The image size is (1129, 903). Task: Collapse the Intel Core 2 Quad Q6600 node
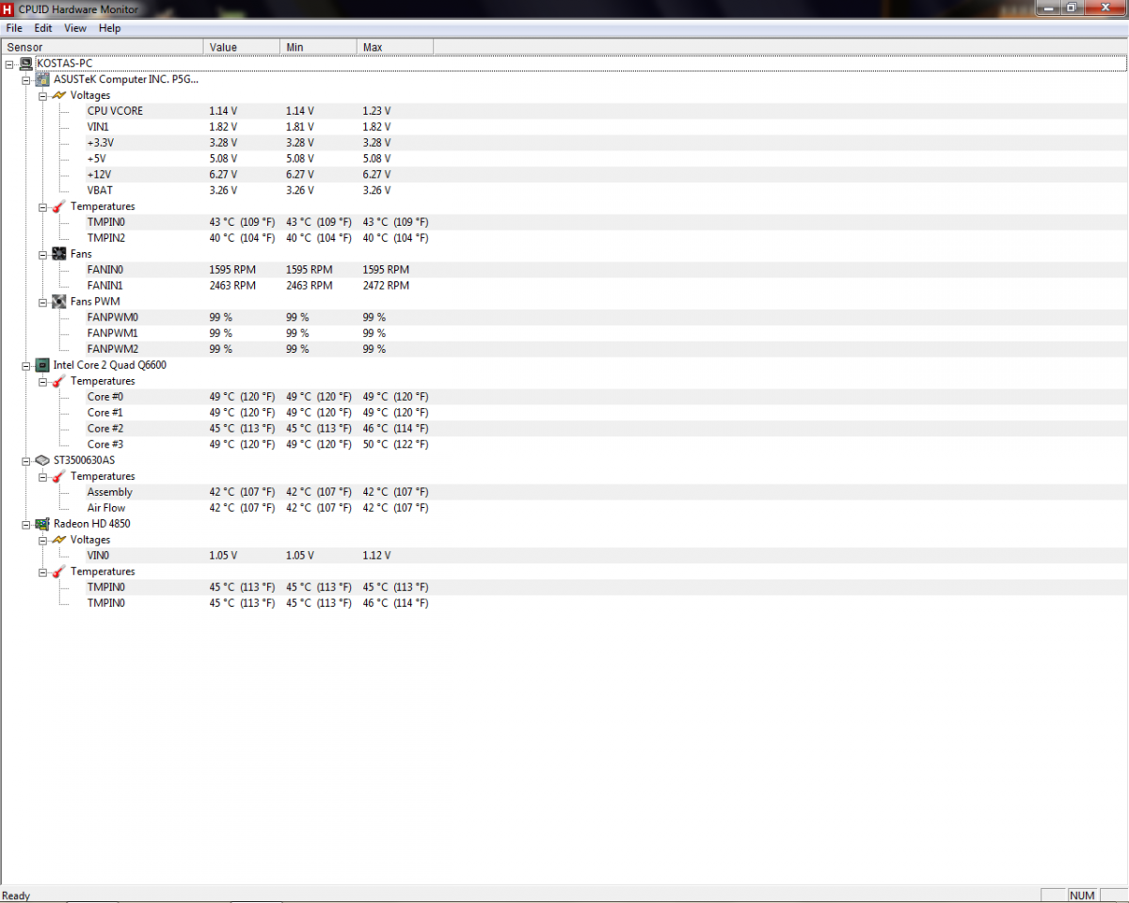(x=26, y=365)
